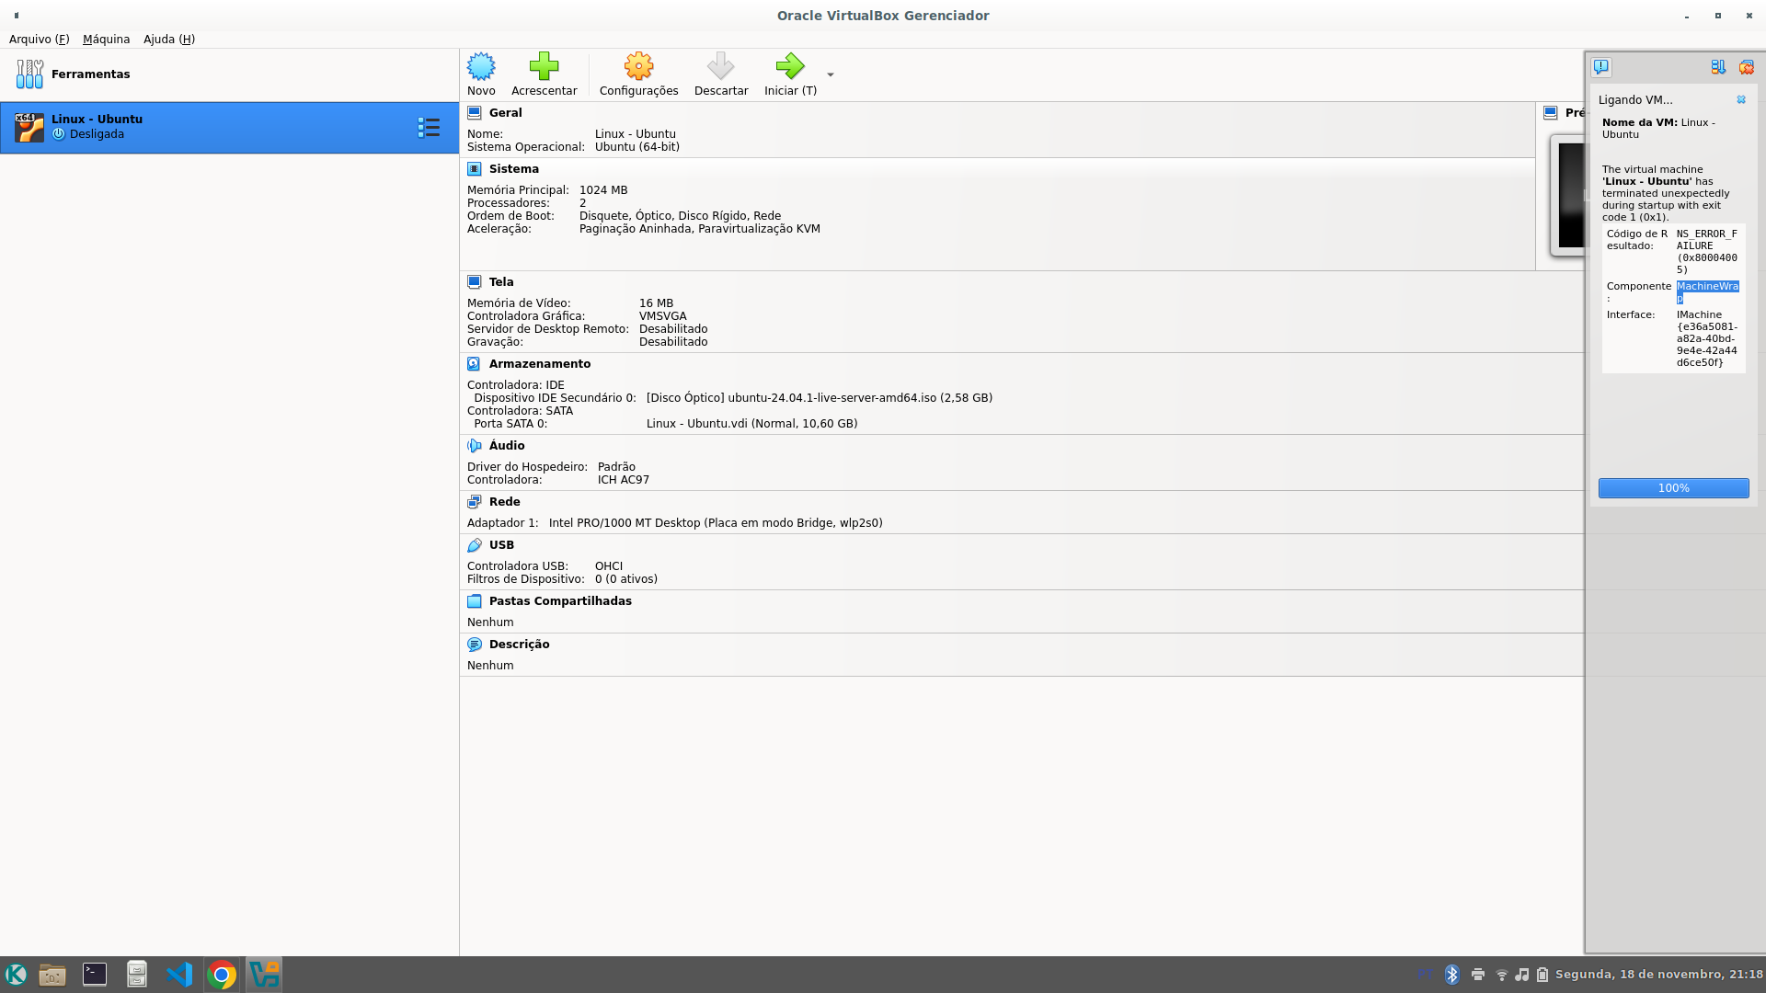
Task: Open the application launcher in the taskbar
Action: (16, 975)
